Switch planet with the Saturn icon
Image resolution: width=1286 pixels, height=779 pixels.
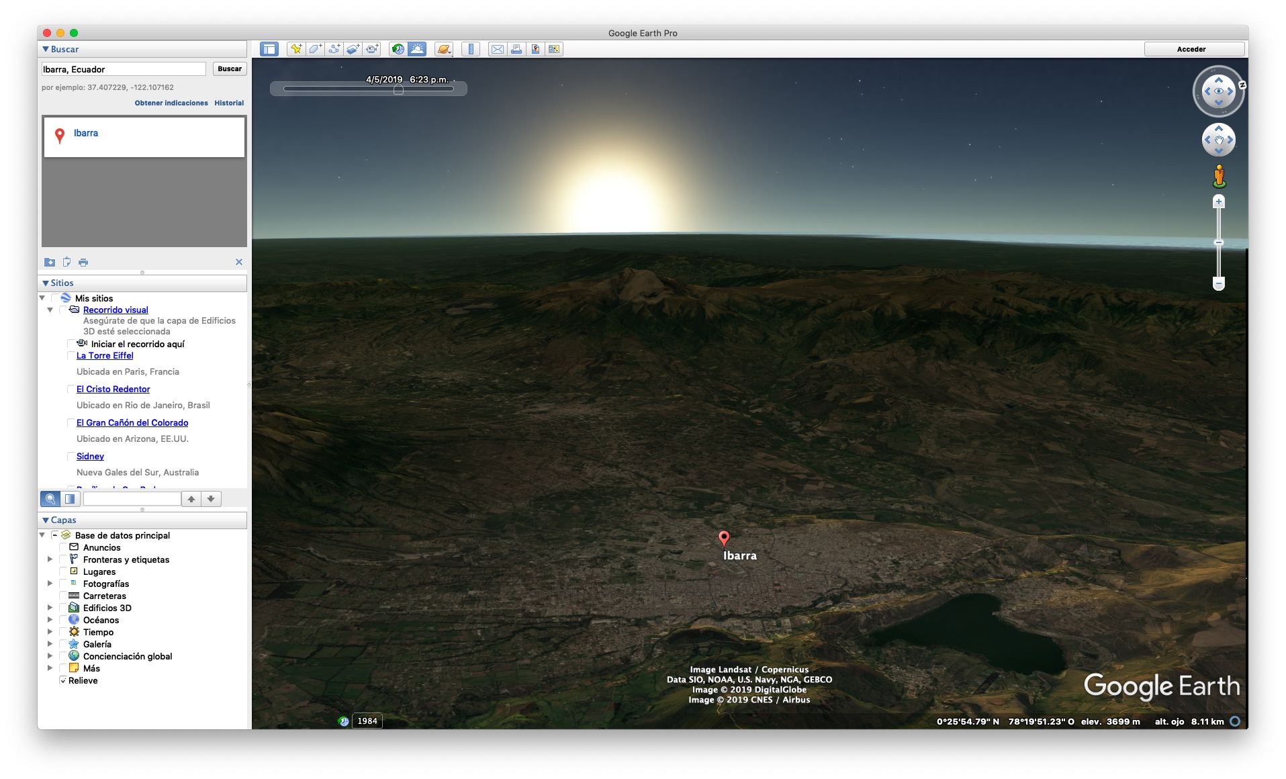pos(444,49)
